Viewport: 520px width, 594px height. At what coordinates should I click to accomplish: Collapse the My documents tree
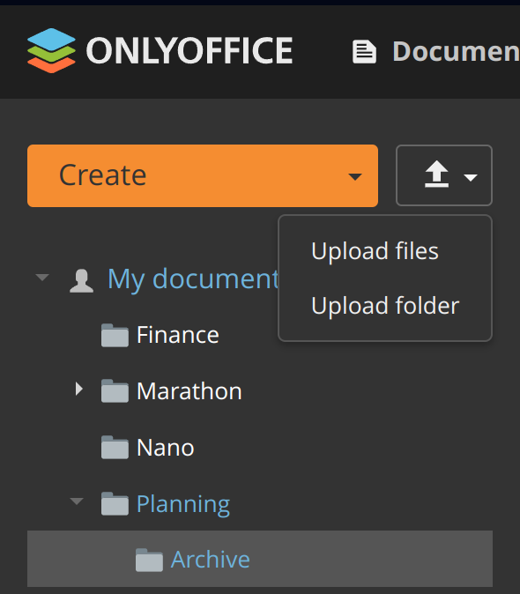(42, 278)
